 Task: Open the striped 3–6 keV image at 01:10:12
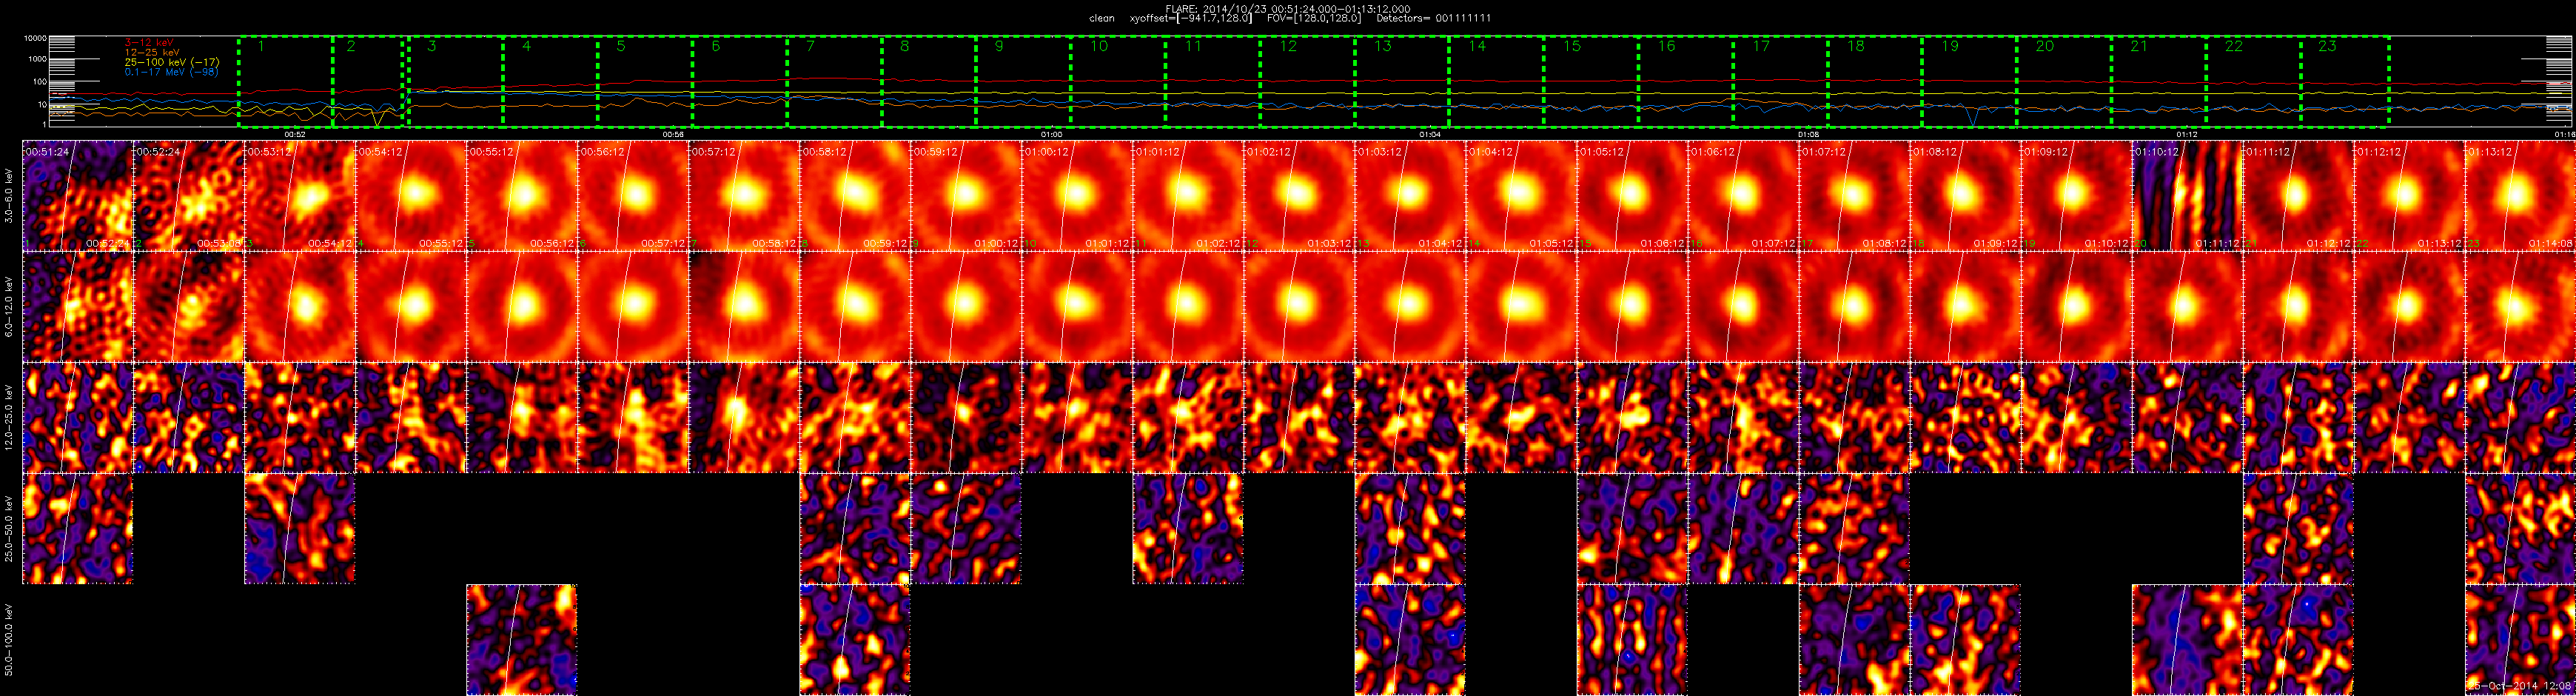point(2187,196)
